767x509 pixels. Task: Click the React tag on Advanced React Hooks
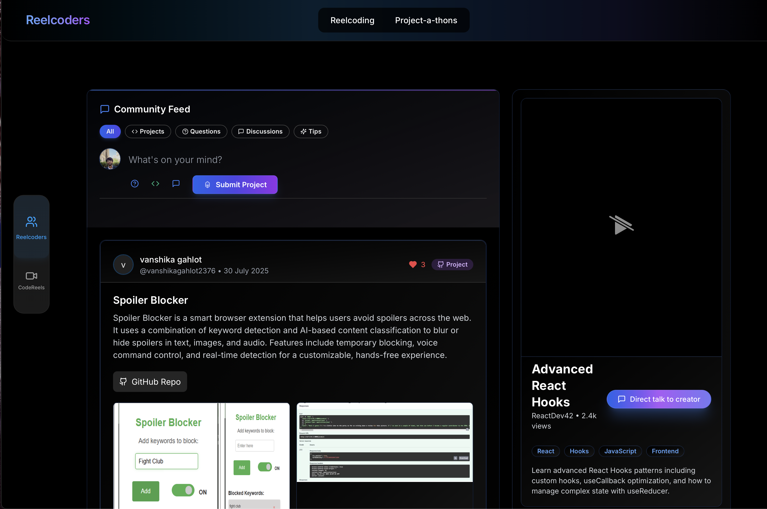click(x=545, y=451)
